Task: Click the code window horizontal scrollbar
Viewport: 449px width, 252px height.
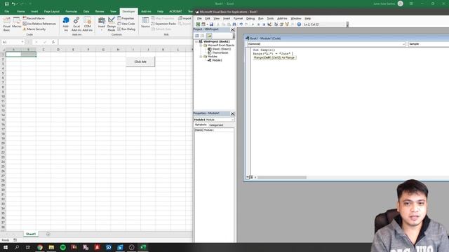Action: [282, 177]
